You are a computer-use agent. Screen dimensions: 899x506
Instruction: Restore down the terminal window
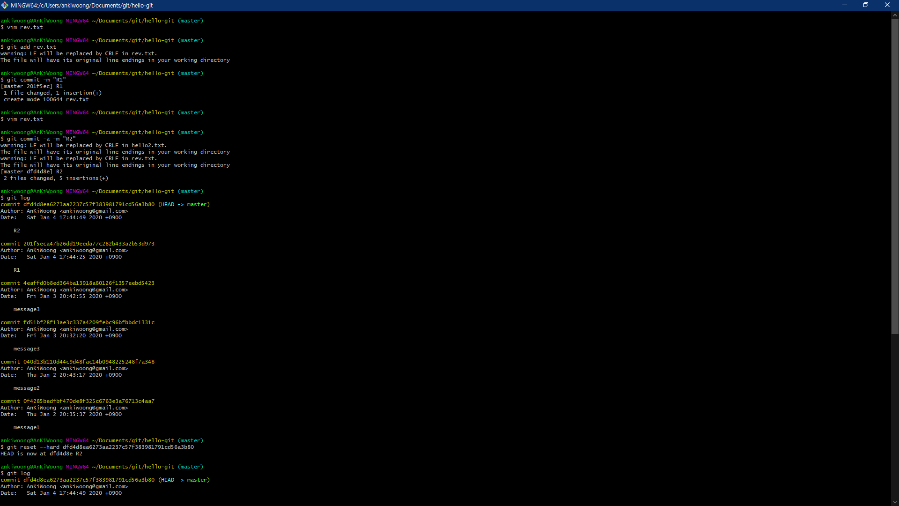coord(866,5)
